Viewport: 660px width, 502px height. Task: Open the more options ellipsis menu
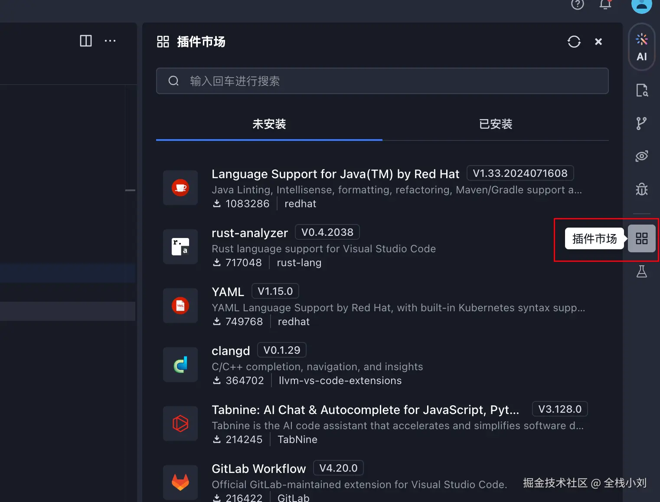pos(110,41)
